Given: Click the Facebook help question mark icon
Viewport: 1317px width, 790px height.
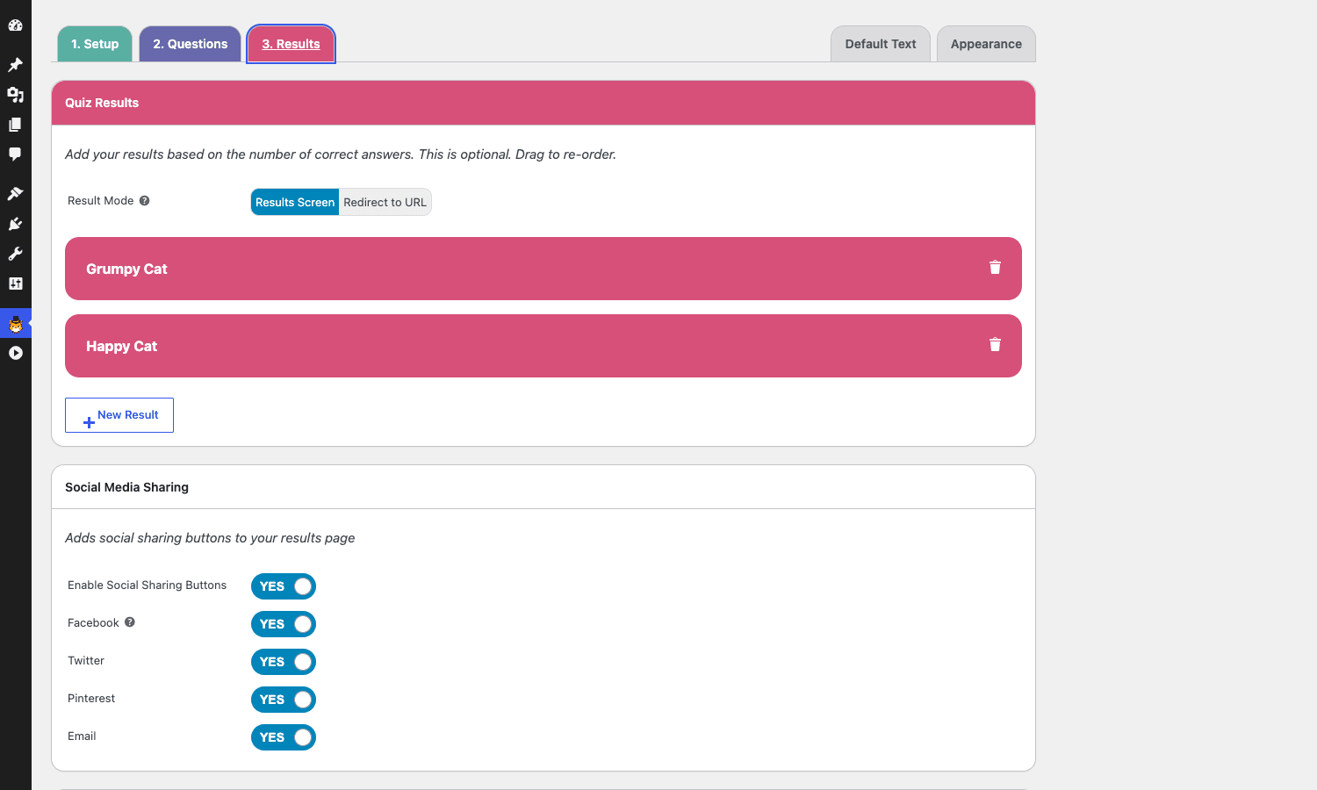Looking at the screenshot, I should point(130,622).
